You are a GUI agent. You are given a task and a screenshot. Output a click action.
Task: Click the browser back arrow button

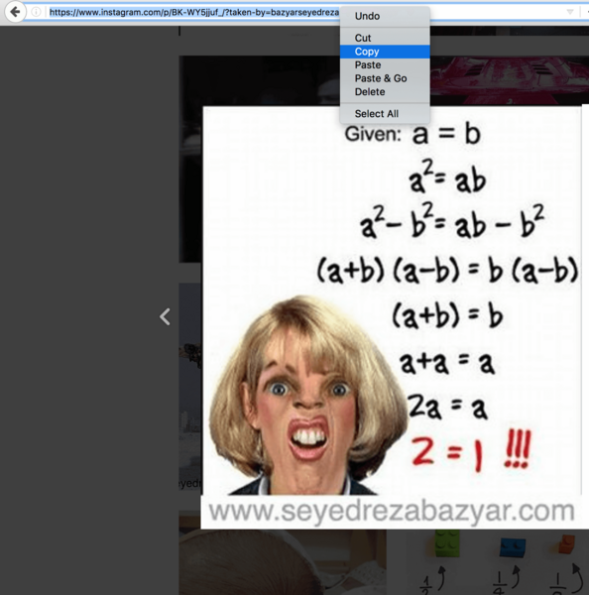15,12
